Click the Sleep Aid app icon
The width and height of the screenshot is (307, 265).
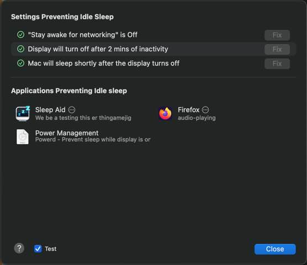(23, 114)
